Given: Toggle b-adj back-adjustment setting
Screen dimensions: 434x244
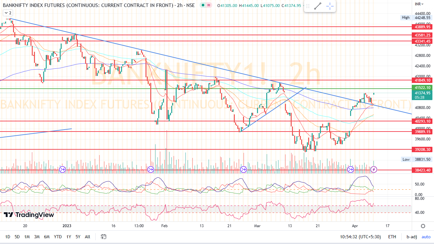Looking at the screenshot, I should [412, 237].
